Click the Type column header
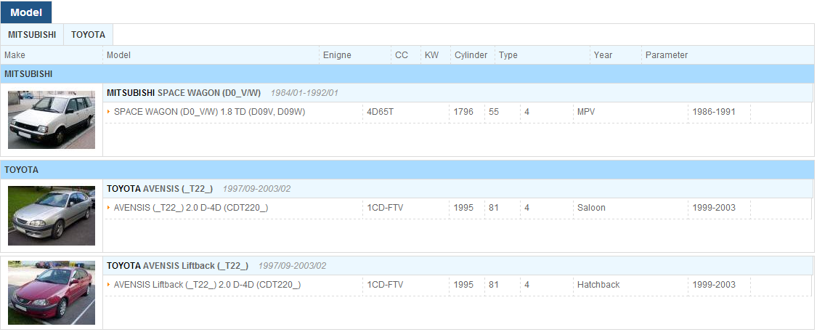This screenshot has height=332, width=817. coord(508,55)
